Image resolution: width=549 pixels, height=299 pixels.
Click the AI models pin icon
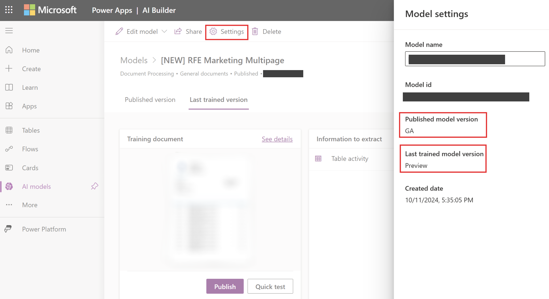point(95,186)
